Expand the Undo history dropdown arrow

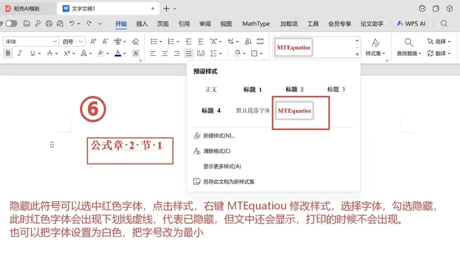(79, 24)
